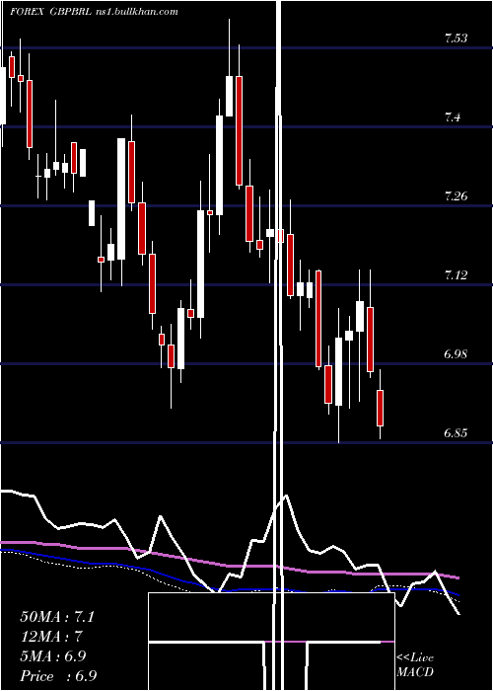Click the 7.26 price axis label

pos(456,196)
